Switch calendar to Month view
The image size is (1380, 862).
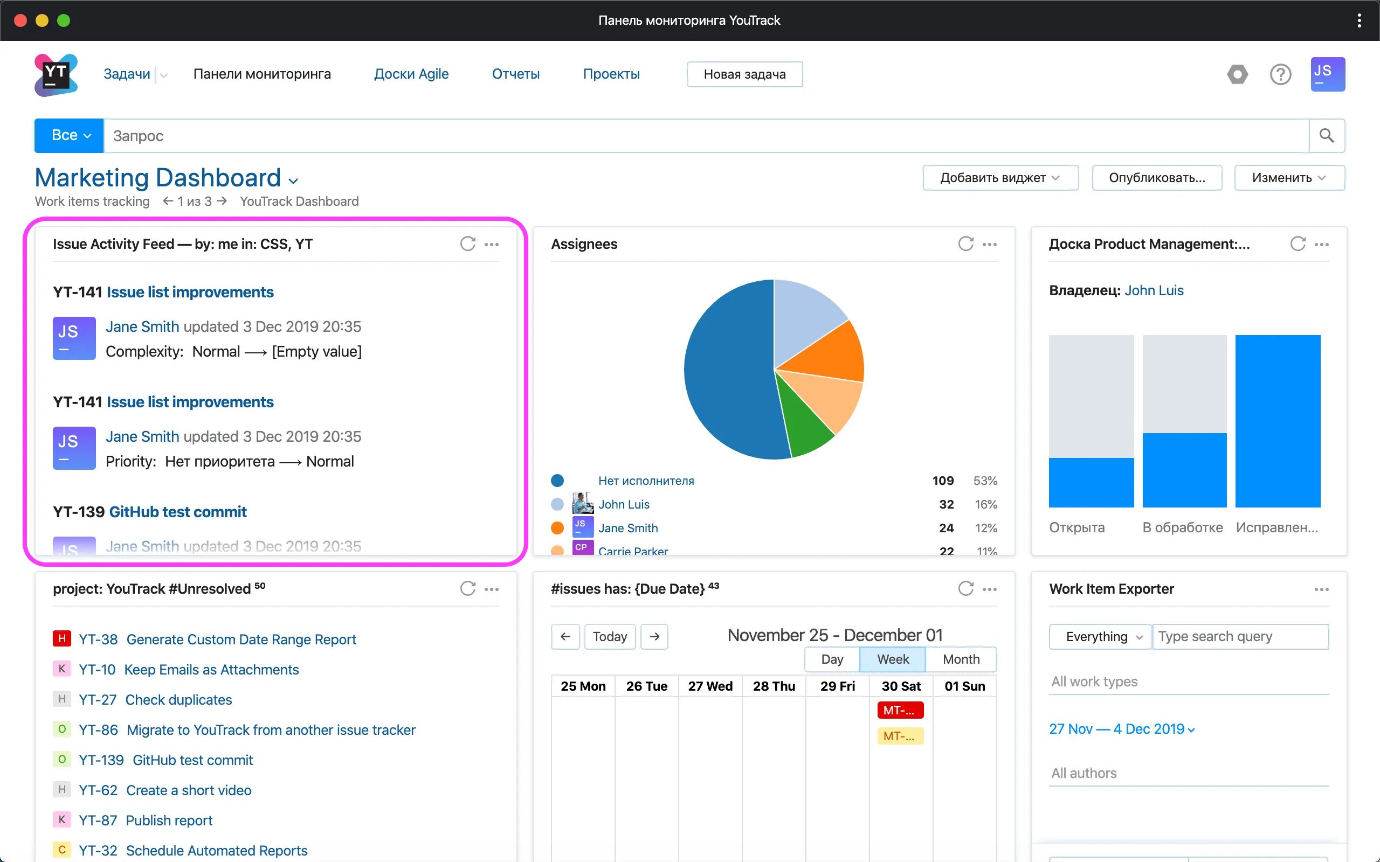point(961,659)
